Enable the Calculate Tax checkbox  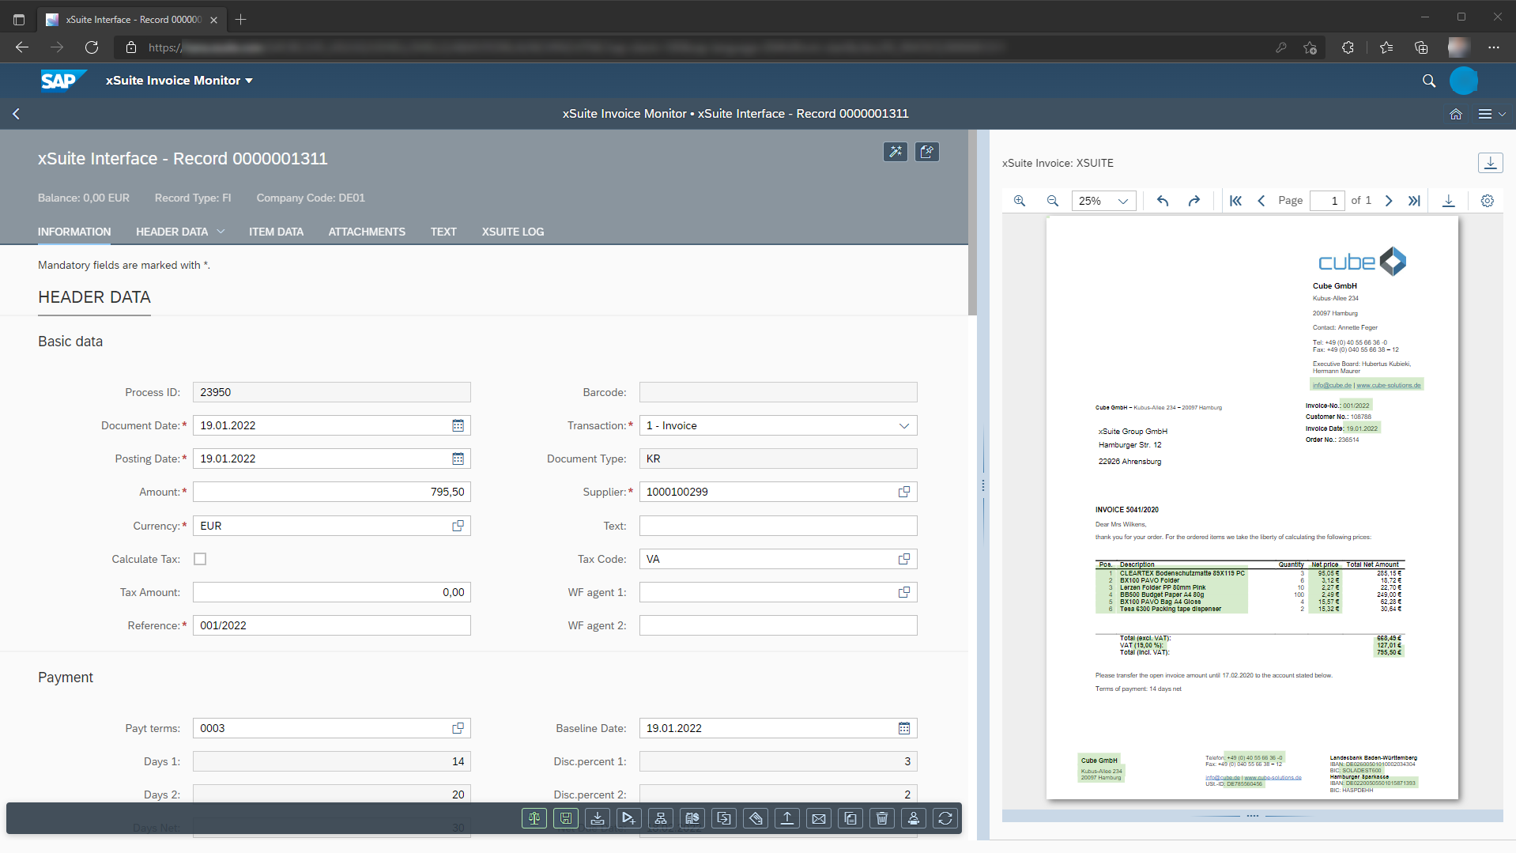(x=199, y=559)
